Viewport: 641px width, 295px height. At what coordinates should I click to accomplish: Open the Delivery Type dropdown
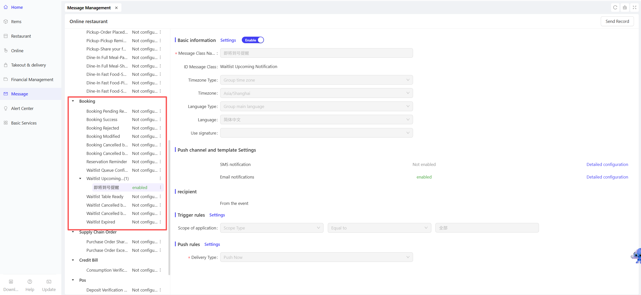pyautogui.click(x=316, y=257)
